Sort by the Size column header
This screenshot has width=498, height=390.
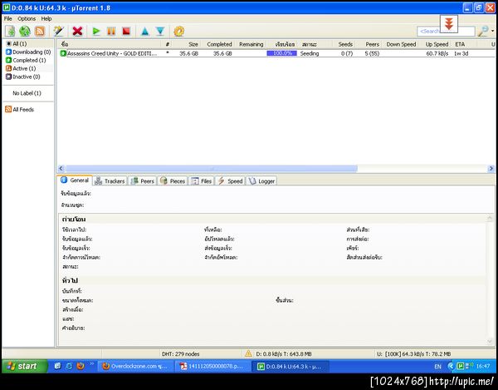(x=188, y=44)
